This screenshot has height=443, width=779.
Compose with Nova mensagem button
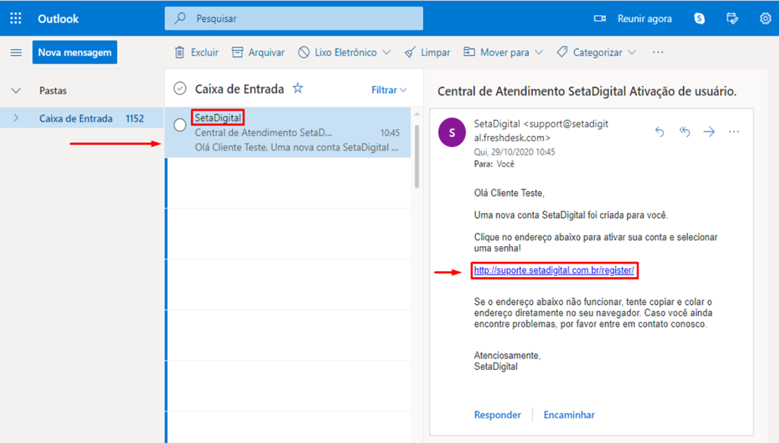coord(75,52)
